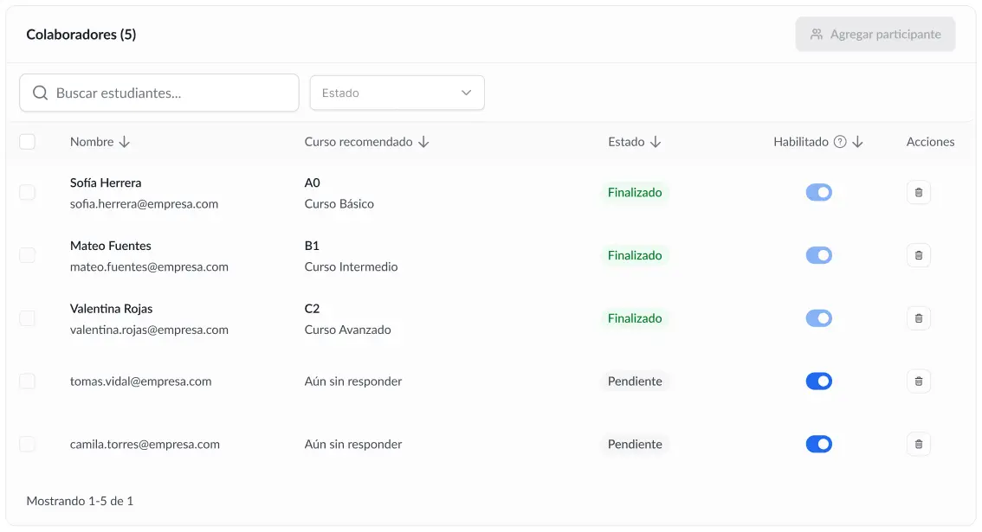This screenshot has width=982, height=532.
Task: Focus the Buscar estudiantes search field
Action: pyautogui.click(x=159, y=93)
